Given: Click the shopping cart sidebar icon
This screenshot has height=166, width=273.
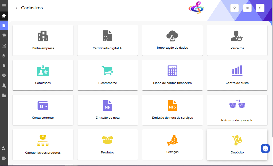Looking at the screenshot, I should pyautogui.click(x=4, y=36).
